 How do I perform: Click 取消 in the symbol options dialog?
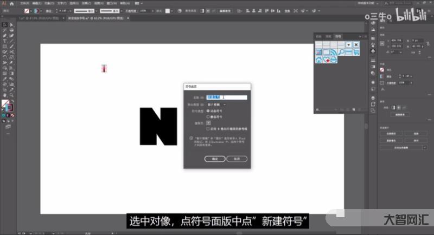pyautogui.click(x=237, y=159)
